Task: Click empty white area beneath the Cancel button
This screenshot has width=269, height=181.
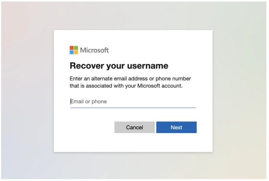Action: [x=134, y=143]
